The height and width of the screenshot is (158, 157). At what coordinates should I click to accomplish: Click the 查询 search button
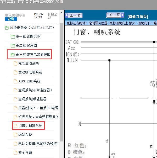pos(11,19)
